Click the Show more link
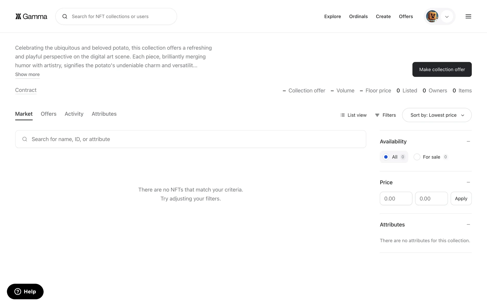Viewport: 487px width, 304px height. click(x=27, y=74)
